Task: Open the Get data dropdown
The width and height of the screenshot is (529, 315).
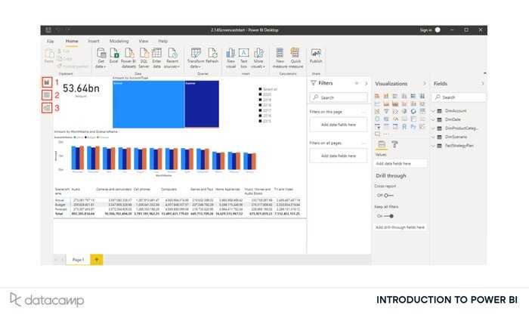Action: pos(101,58)
